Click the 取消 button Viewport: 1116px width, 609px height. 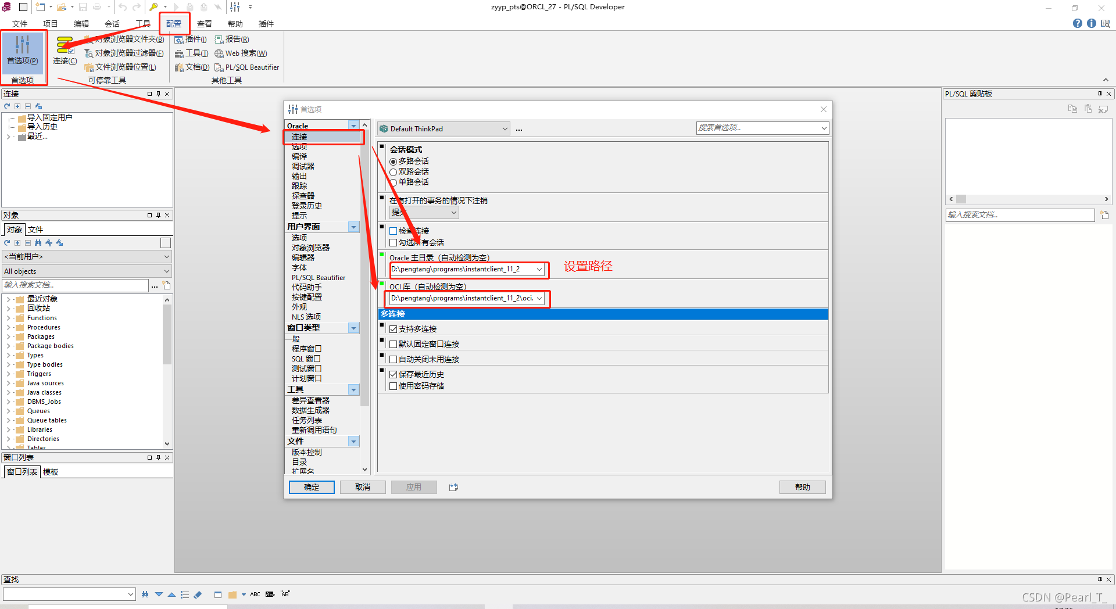click(363, 487)
